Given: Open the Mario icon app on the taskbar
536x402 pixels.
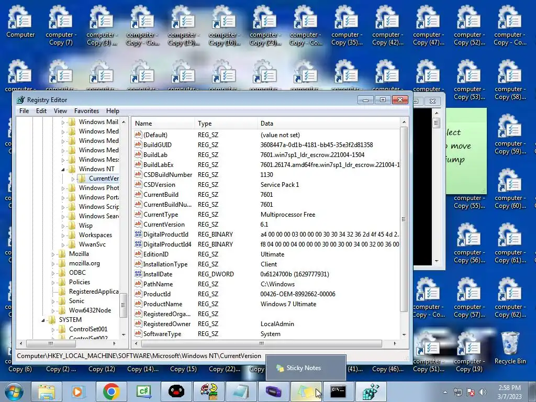Looking at the screenshot, I should tap(208, 392).
